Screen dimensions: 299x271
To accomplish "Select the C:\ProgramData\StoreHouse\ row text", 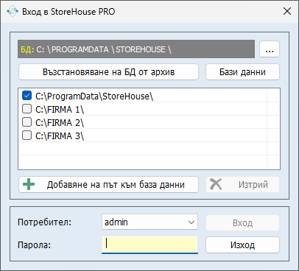I will (94, 96).
